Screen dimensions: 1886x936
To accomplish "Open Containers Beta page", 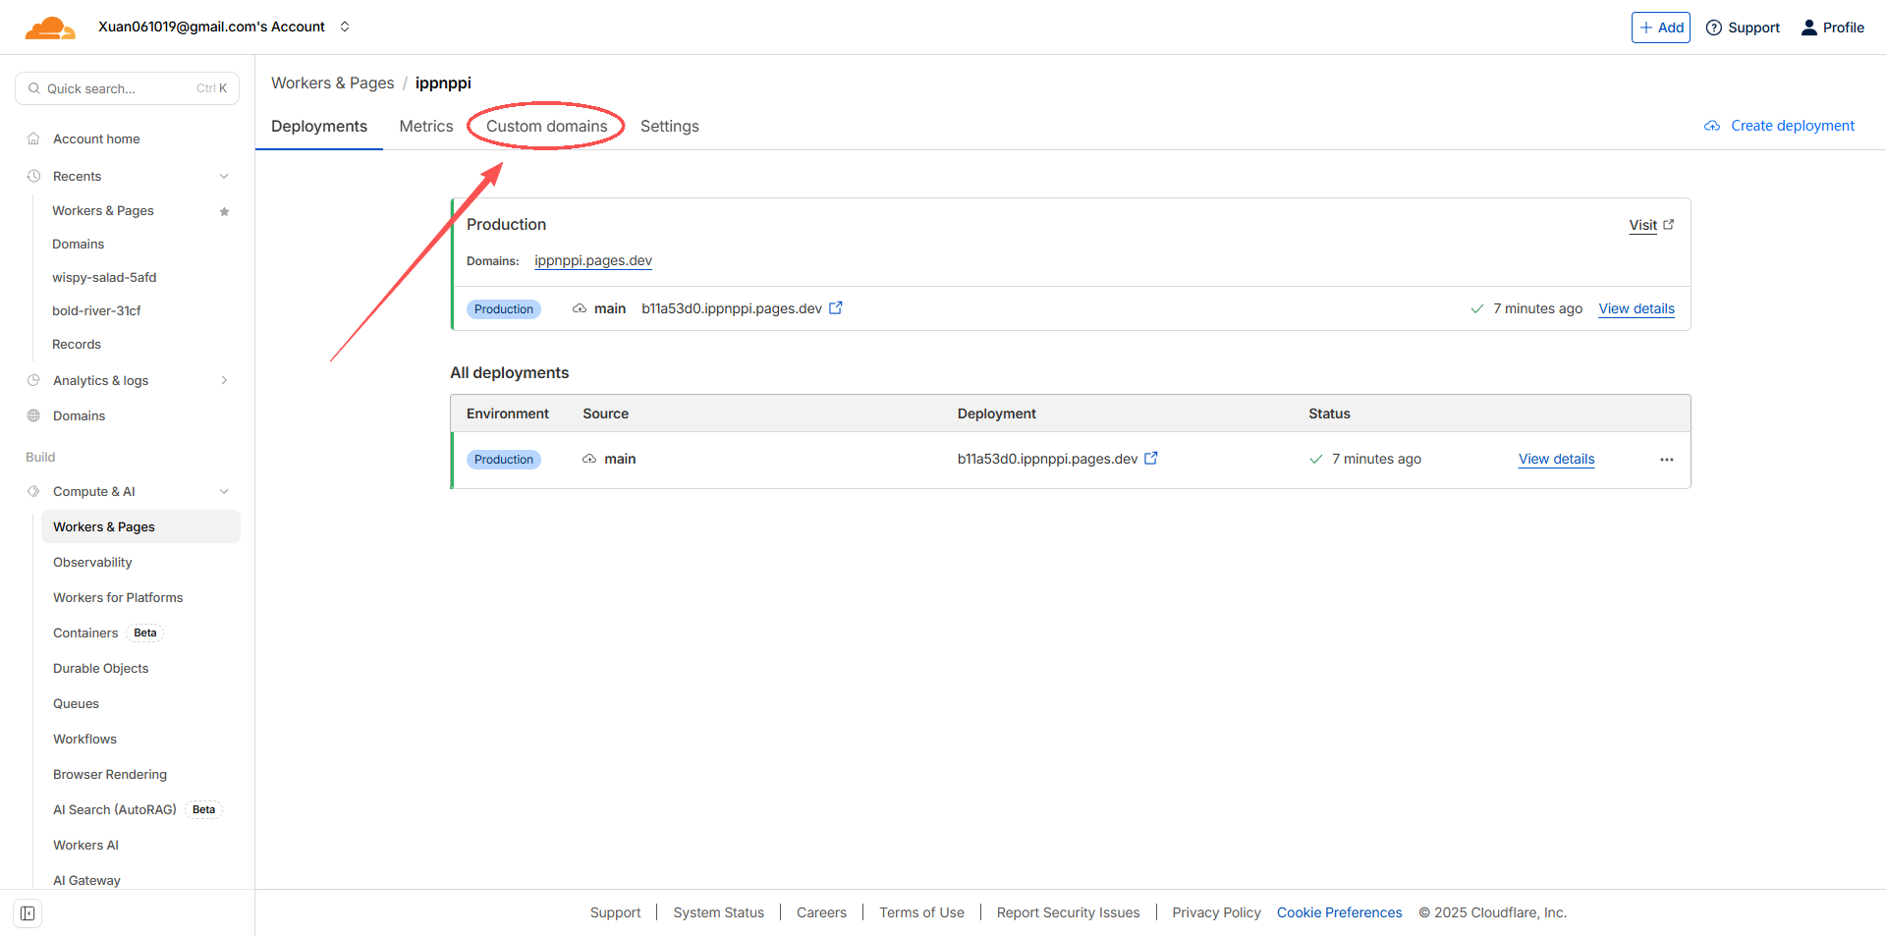I will (x=85, y=633).
